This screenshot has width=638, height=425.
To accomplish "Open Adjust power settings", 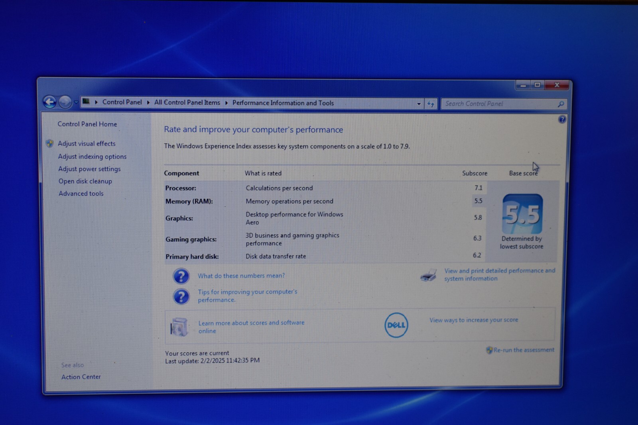I will point(89,169).
